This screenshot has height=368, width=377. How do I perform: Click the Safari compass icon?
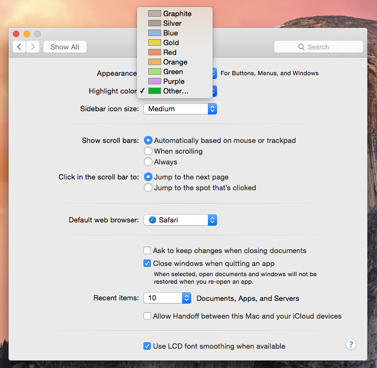[153, 220]
